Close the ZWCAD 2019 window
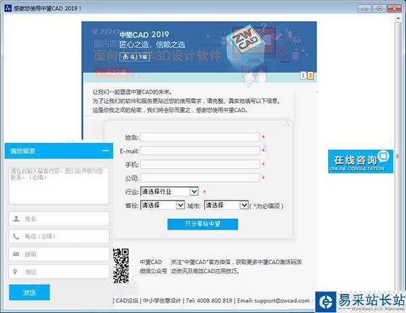 click(x=394, y=8)
